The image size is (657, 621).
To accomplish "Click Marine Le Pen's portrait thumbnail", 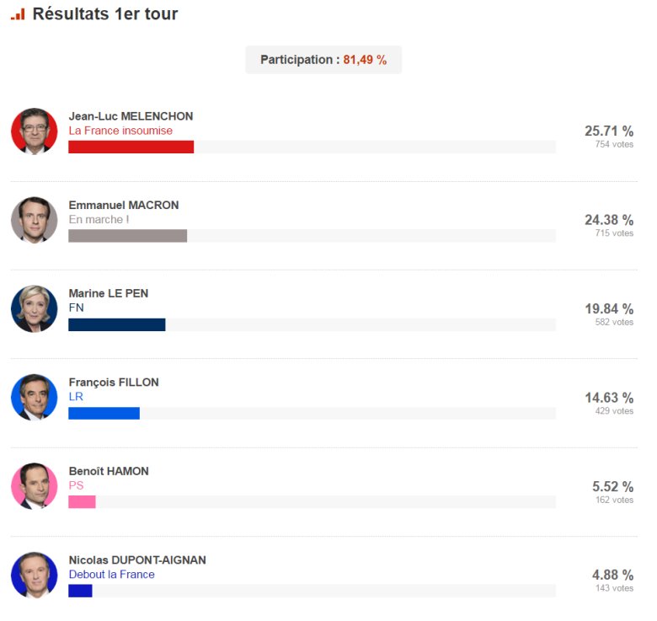I will tap(35, 309).
